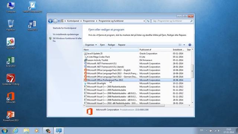
Task: Open the Papirkurv recycle bin icon
Action: click(11, 25)
